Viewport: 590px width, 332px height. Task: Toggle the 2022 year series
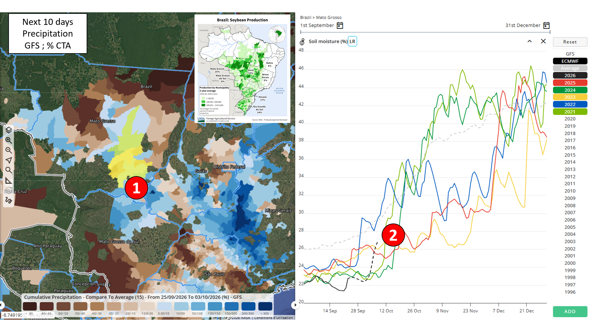click(x=570, y=105)
